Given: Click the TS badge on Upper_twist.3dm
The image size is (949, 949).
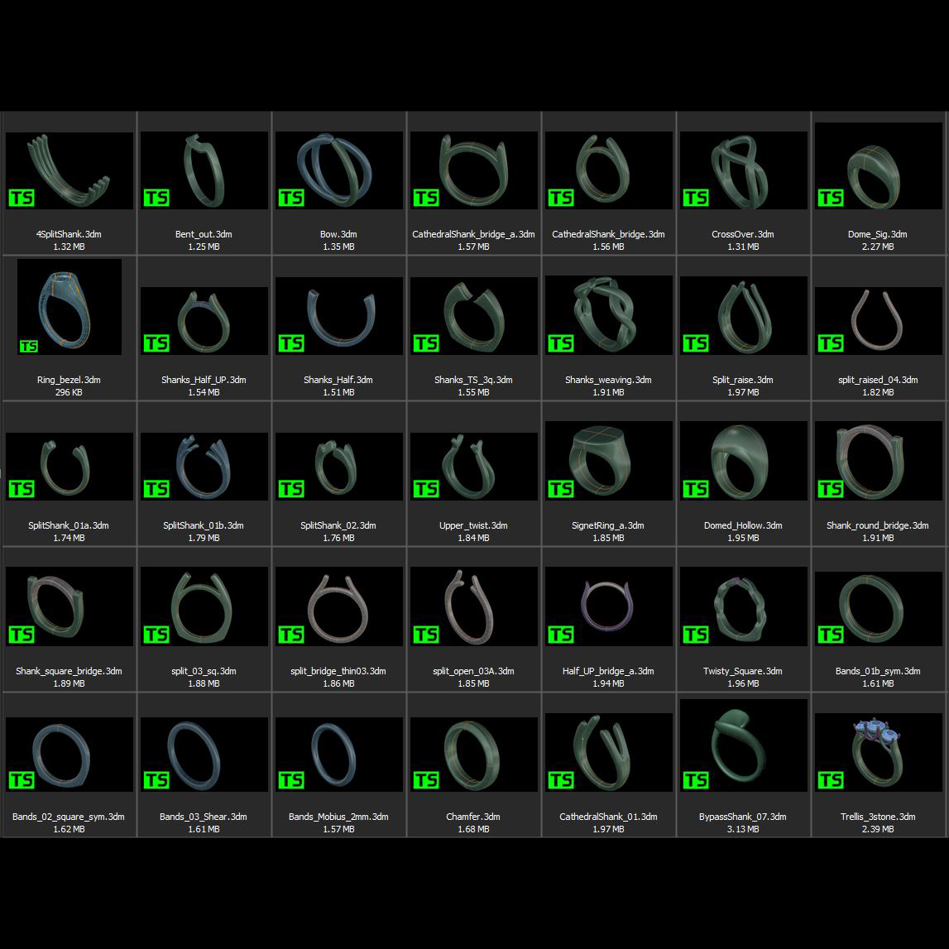Looking at the screenshot, I should pyautogui.click(x=425, y=489).
